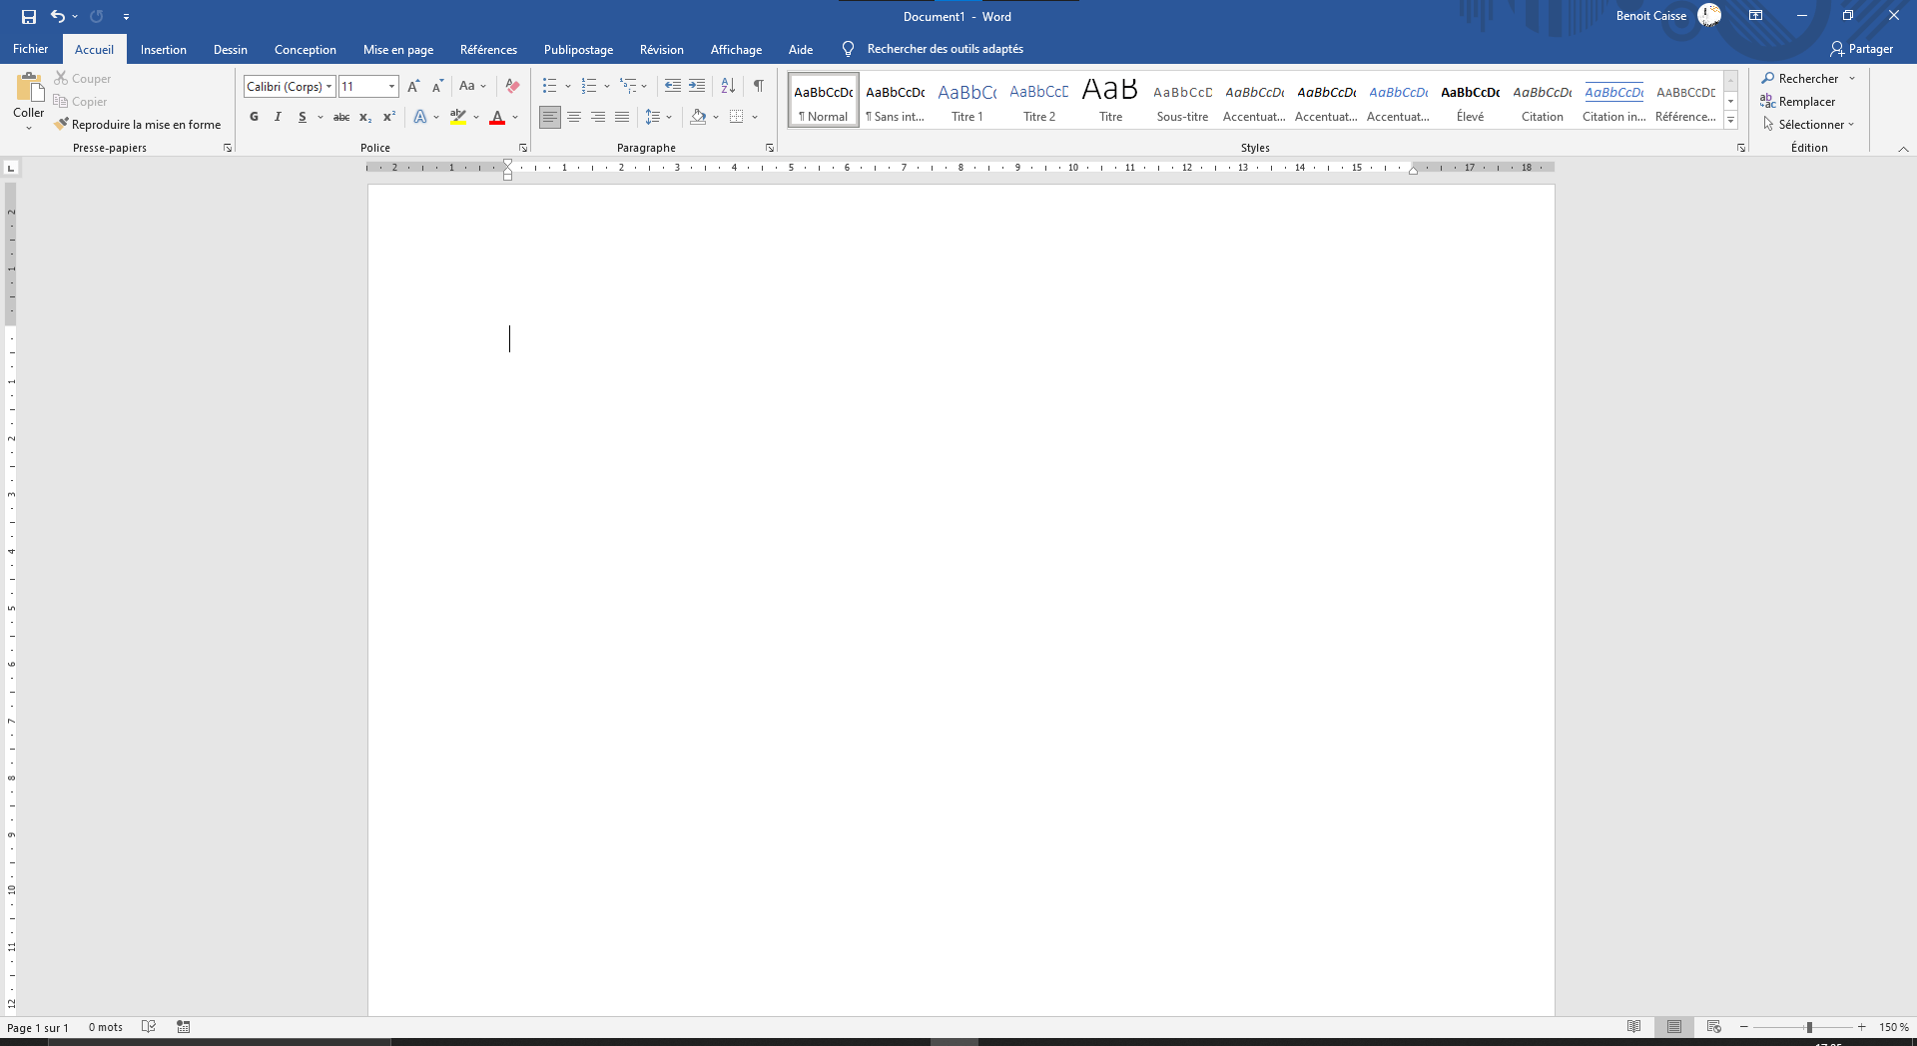Click the clear formatting eraser icon

pos(512,86)
